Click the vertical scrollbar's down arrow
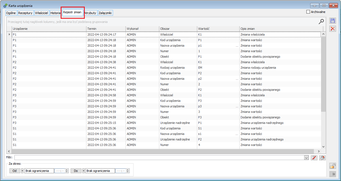 (323, 147)
